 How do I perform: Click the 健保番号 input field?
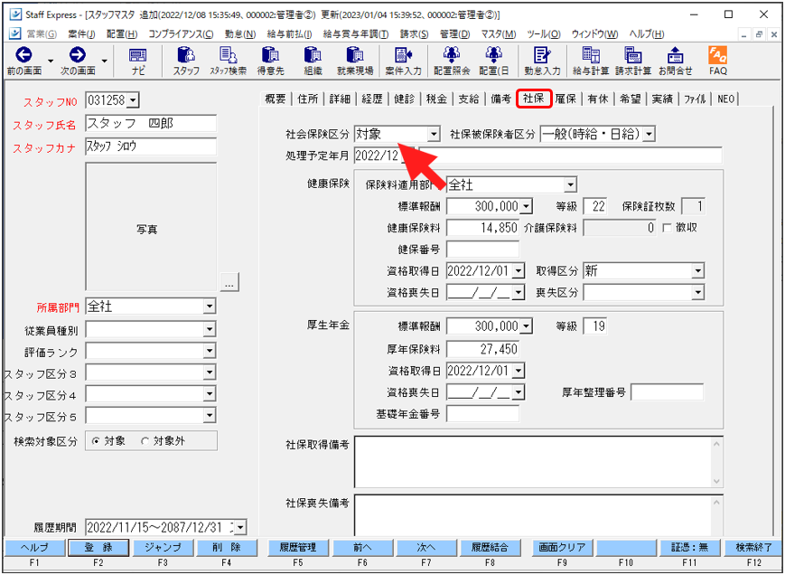(x=482, y=249)
